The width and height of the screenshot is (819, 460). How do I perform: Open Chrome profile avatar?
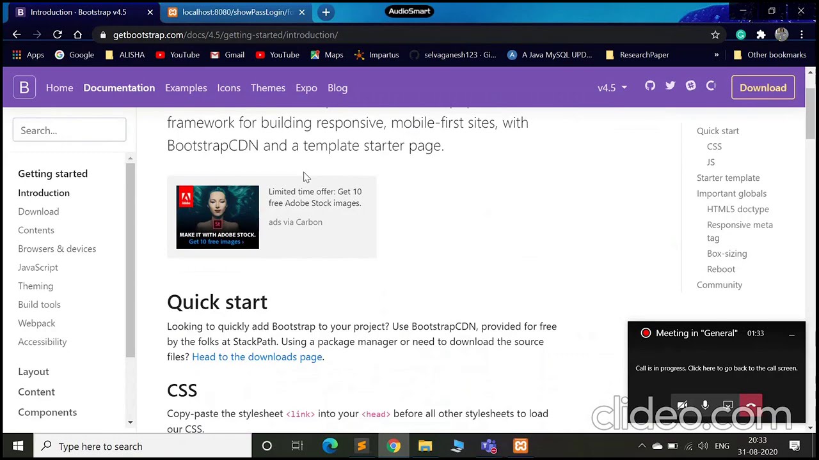pos(781,34)
